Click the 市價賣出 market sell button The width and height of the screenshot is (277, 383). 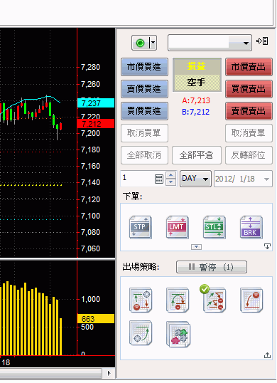coord(249,67)
